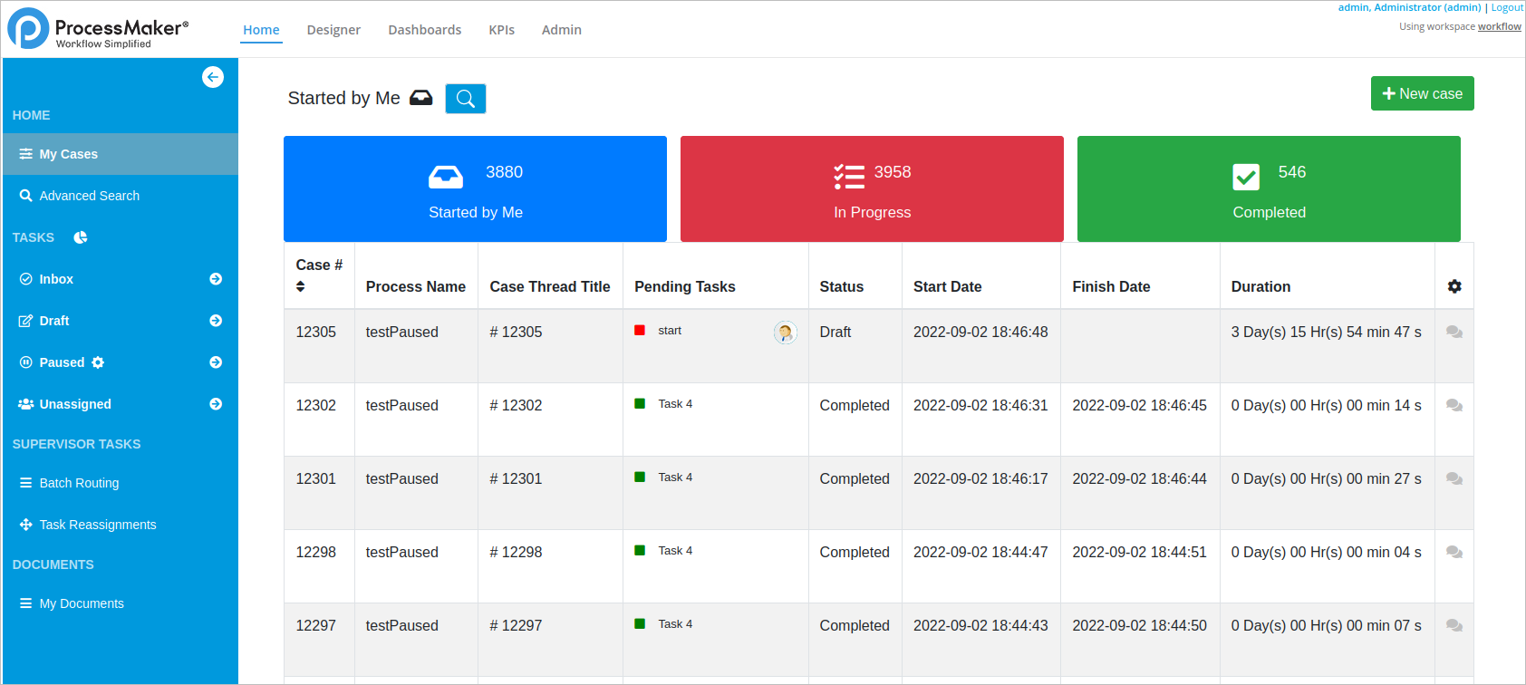This screenshot has width=1526, height=685.
Task: Click the New case button
Action: coord(1422,93)
